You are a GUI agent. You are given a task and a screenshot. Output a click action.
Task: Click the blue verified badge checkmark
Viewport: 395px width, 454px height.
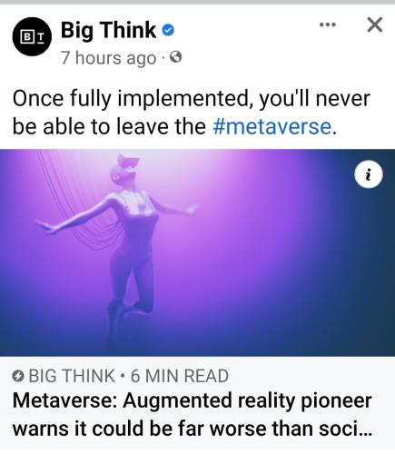(x=168, y=30)
